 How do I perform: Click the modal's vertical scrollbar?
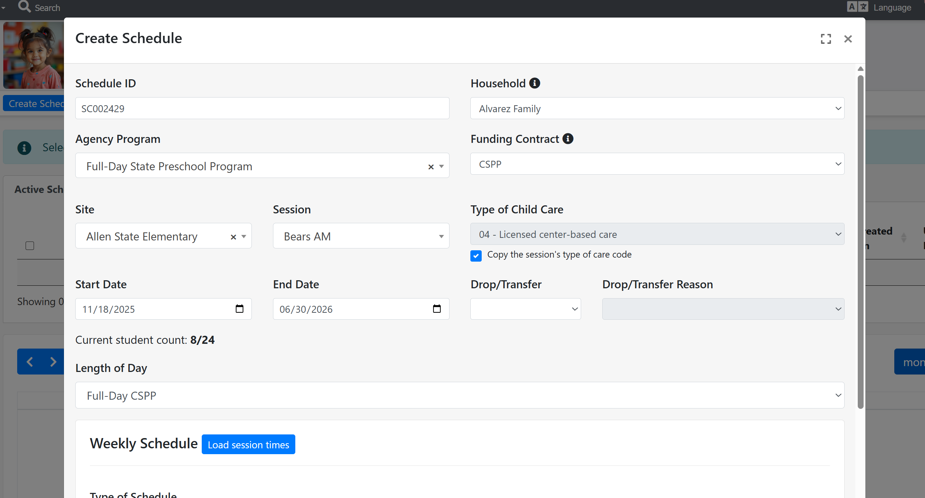click(860, 241)
